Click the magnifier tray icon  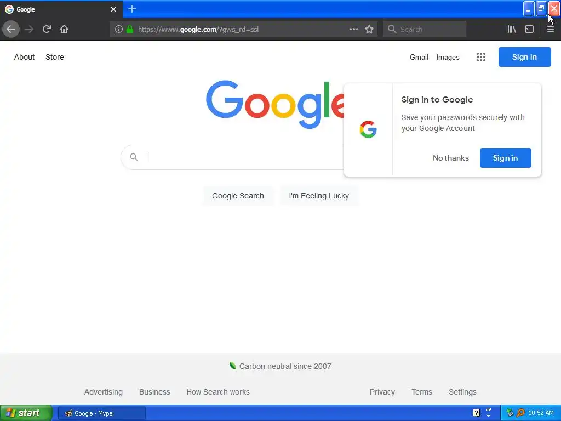click(520, 413)
